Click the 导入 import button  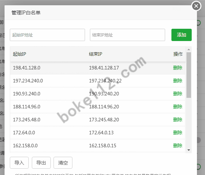(x=19, y=163)
